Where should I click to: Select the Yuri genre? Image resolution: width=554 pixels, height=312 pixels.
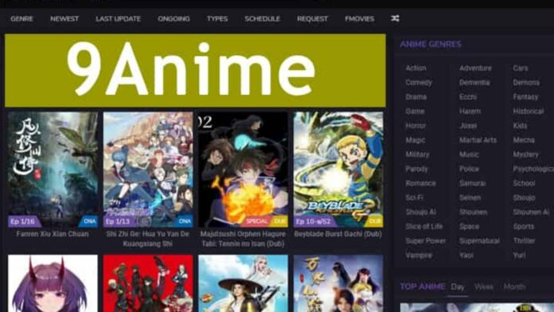click(x=519, y=255)
